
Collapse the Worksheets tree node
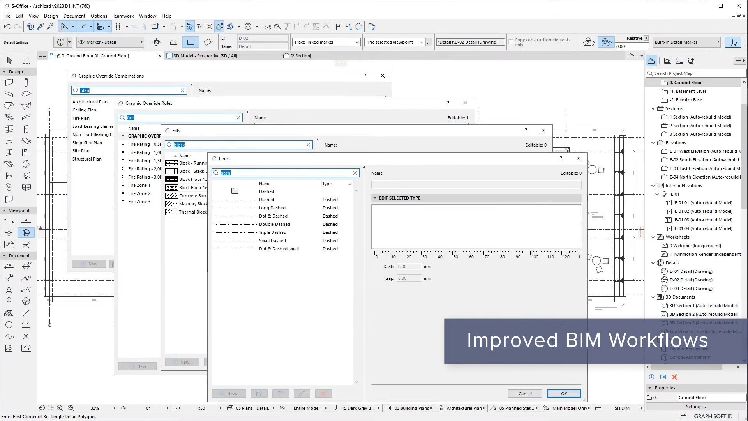[x=653, y=237]
